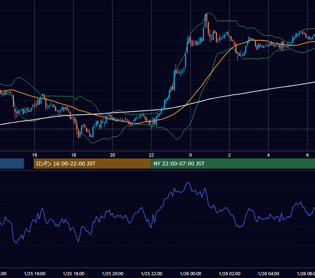
Task: Click the 16 hour label on price chart axis
Action: coord(35,155)
